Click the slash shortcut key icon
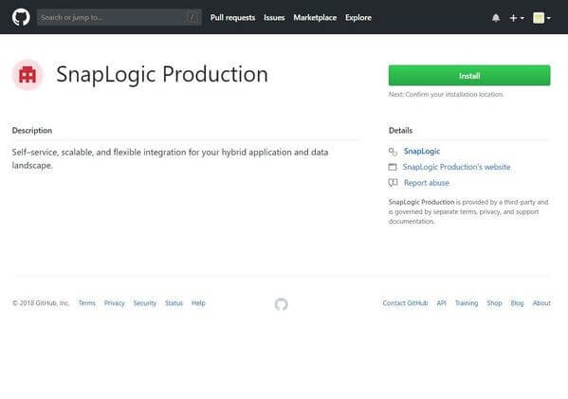Screen dimensions: 568x399 [x=192, y=17]
